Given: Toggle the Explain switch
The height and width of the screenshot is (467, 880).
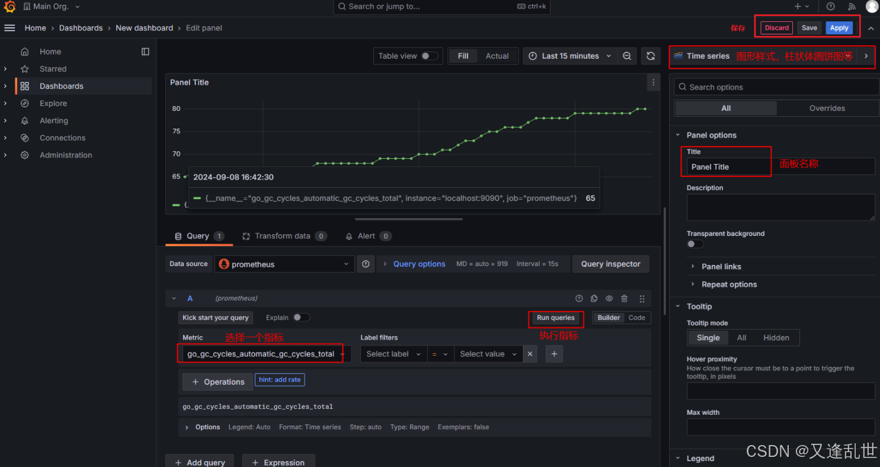Looking at the screenshot, I should 302,318.
